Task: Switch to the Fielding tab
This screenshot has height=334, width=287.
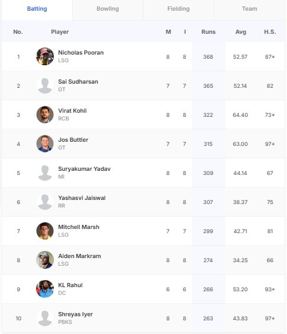Action: click(179, 9)
